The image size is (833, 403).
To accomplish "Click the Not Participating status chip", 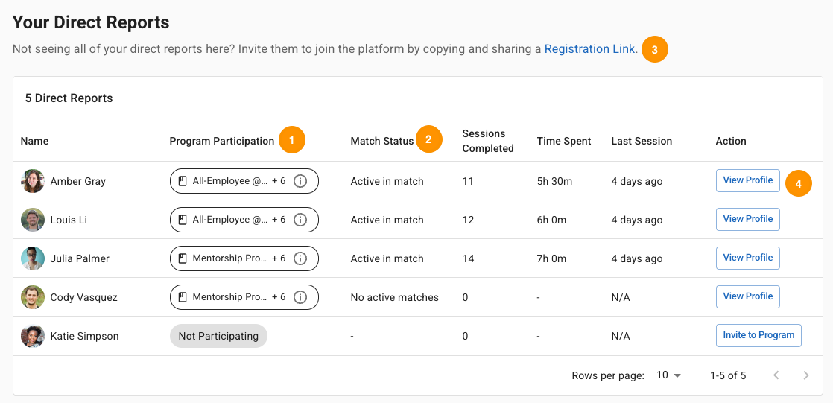I will (218, 336).
